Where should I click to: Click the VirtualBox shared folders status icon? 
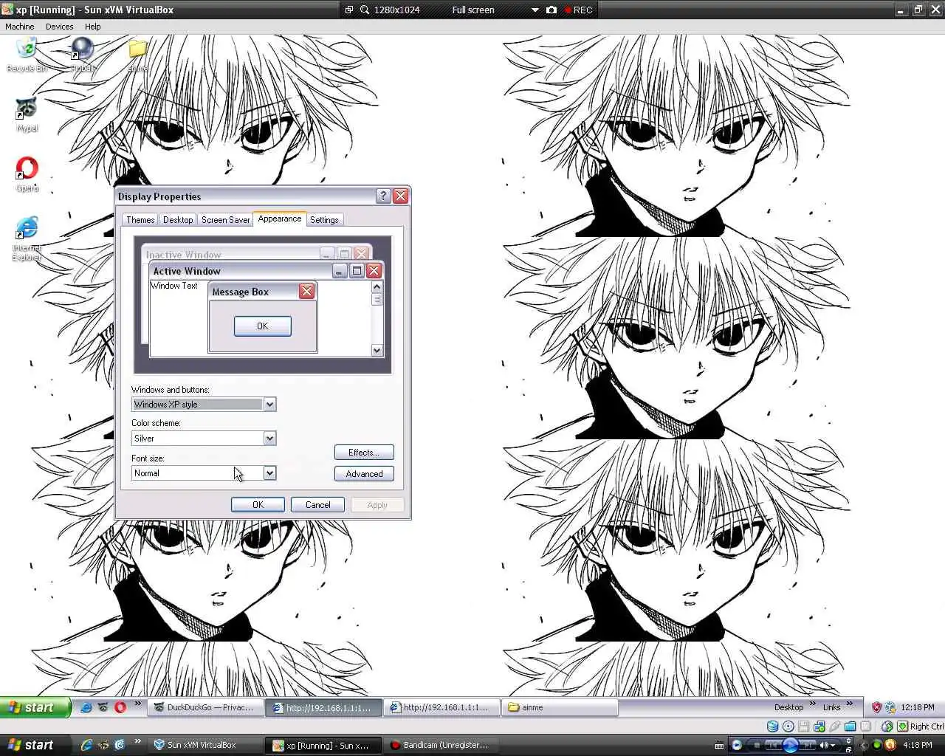(850, 726)
